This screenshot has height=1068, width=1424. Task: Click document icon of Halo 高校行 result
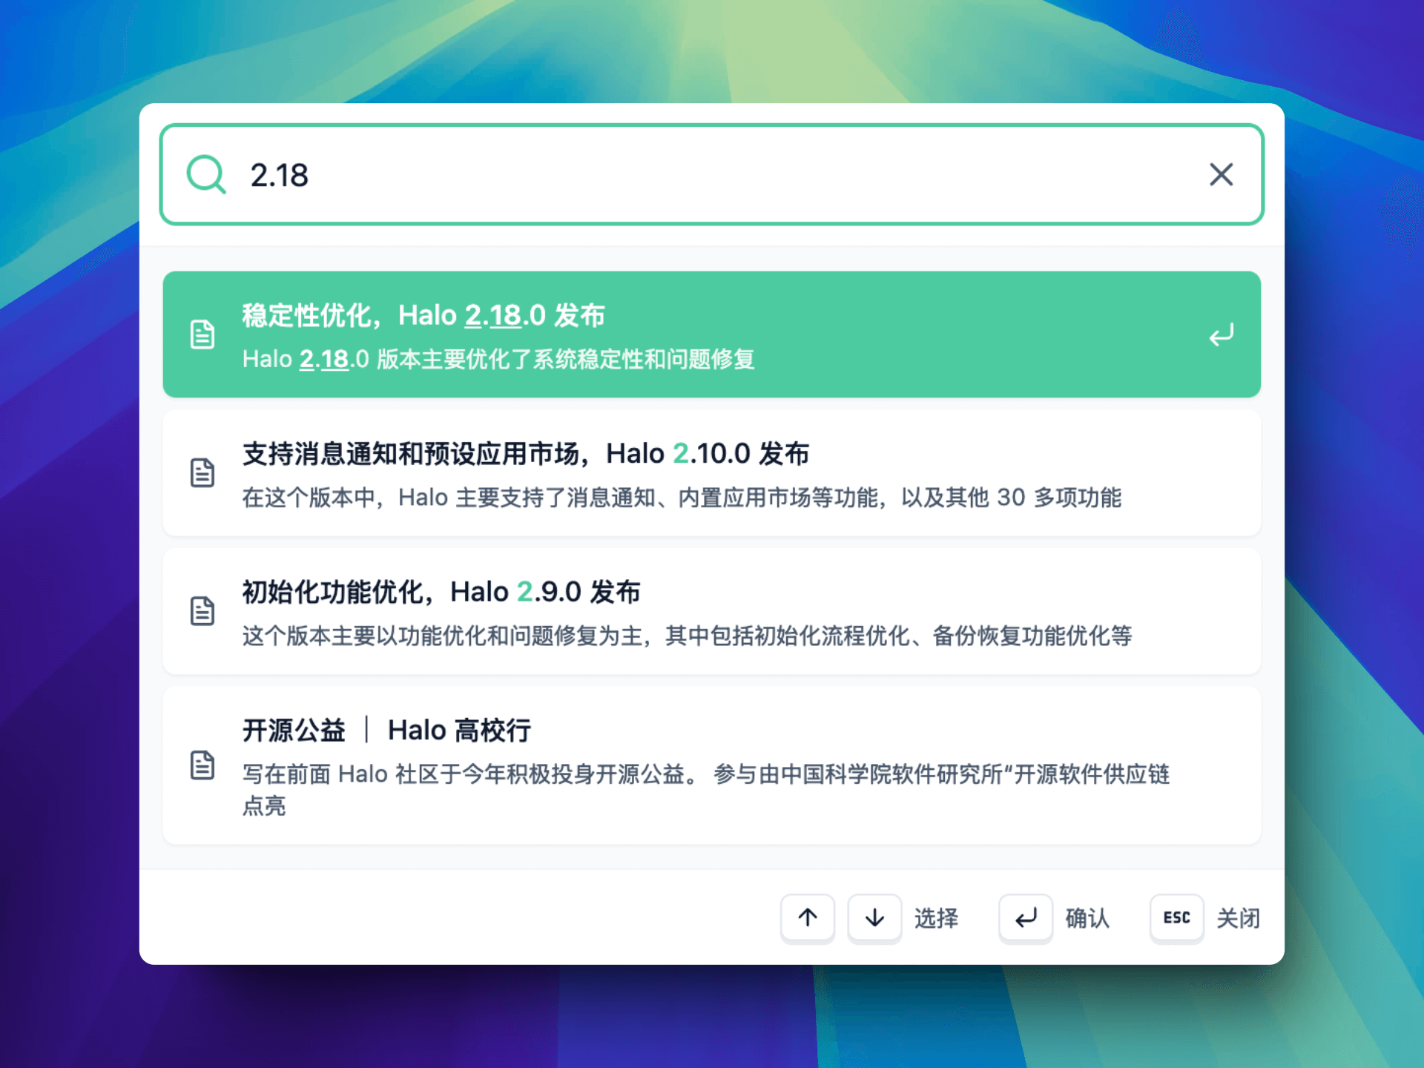coord(202,765)
